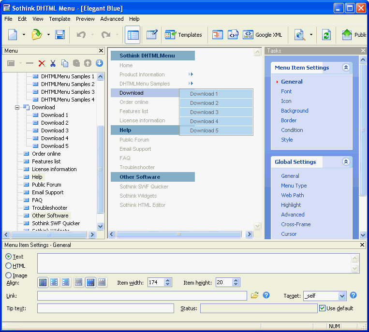Image resolution: width=369 pixels, height=332 pixels.
Task: Open the Advanced menu
Action: pyautogui.click(x=112, y=19)
